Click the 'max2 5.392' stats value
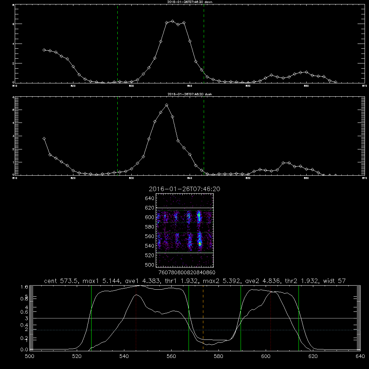 [221, 281]
